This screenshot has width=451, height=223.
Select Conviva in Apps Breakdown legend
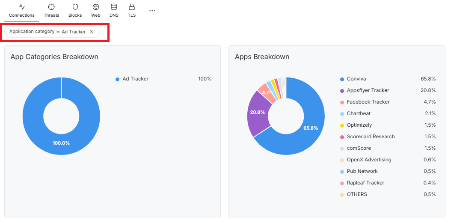(x=356, y=79)
